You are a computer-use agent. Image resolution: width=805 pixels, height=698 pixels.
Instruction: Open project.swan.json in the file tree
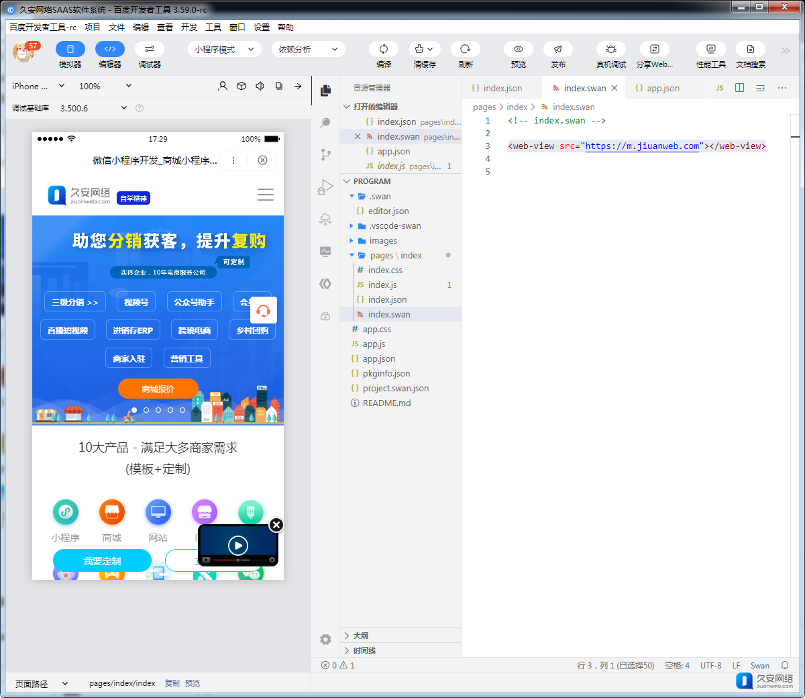point(400,389)
